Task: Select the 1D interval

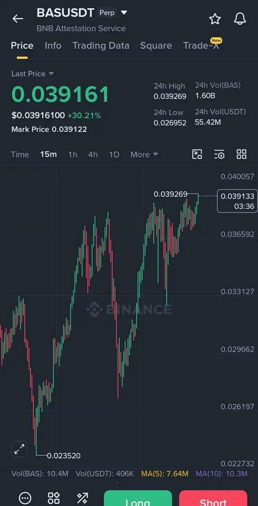Action: 114,154
